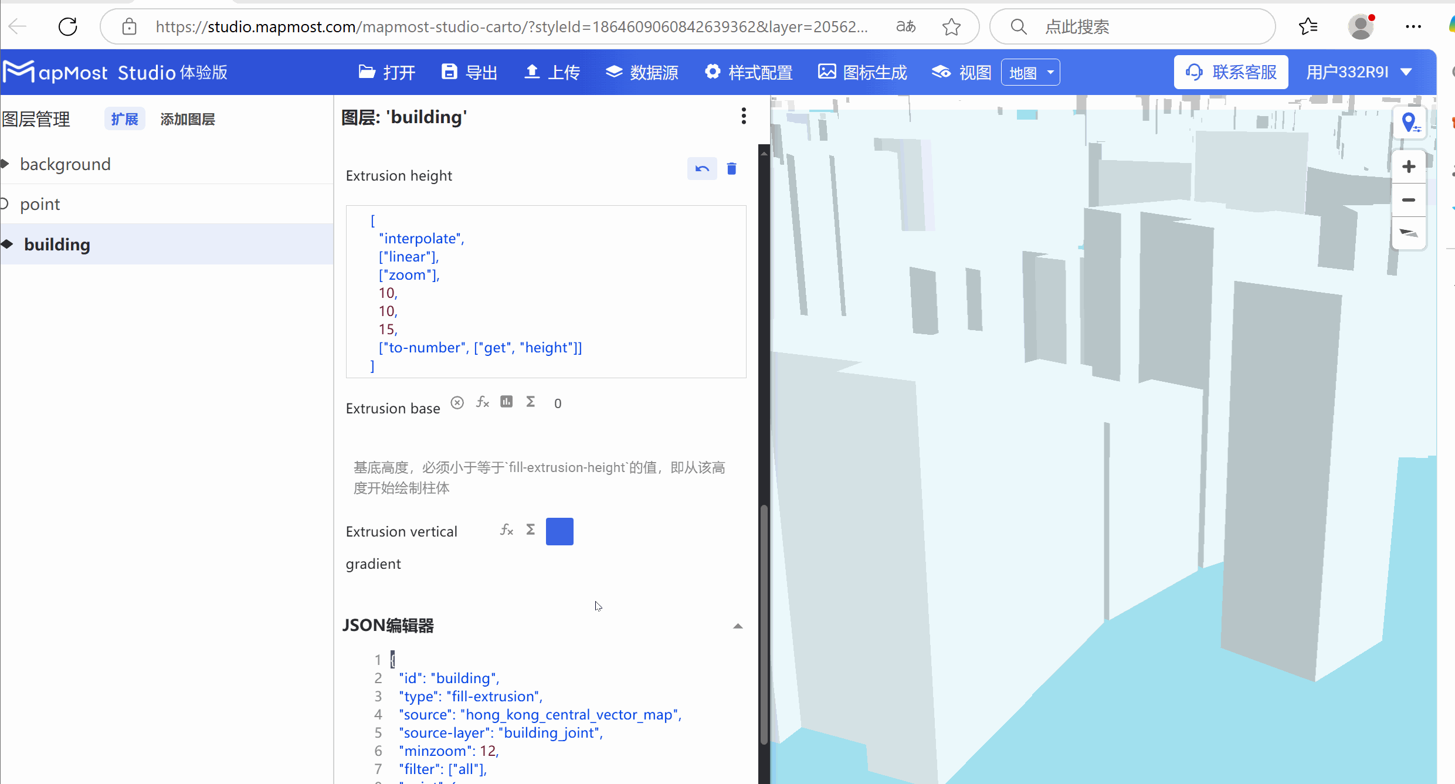Image resolution: width=1455 pixels, height=784 pixels.
Task: Clear the Extrusion base value
Action: coord(457,402)
